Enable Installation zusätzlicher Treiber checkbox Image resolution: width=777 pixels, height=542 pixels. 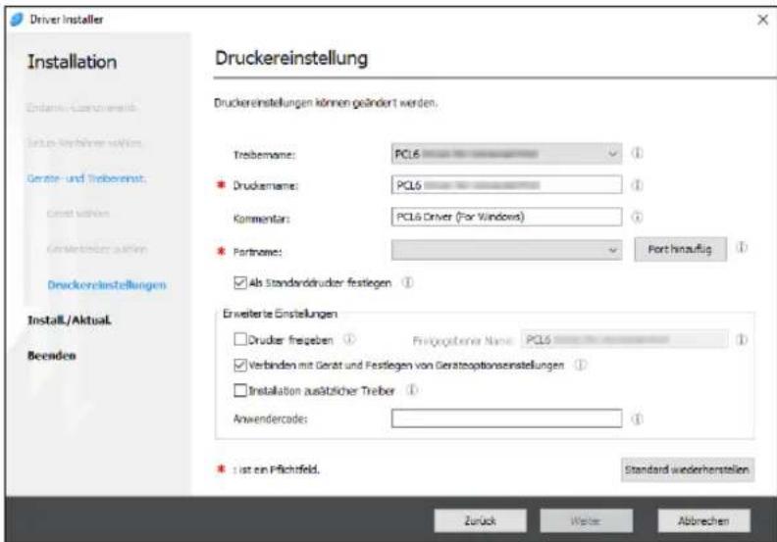240,390
